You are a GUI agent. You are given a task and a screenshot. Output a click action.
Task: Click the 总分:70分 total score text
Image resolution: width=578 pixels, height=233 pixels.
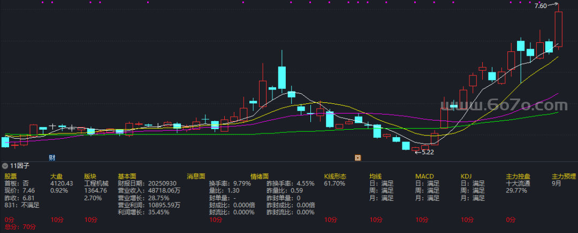[20, 227]
